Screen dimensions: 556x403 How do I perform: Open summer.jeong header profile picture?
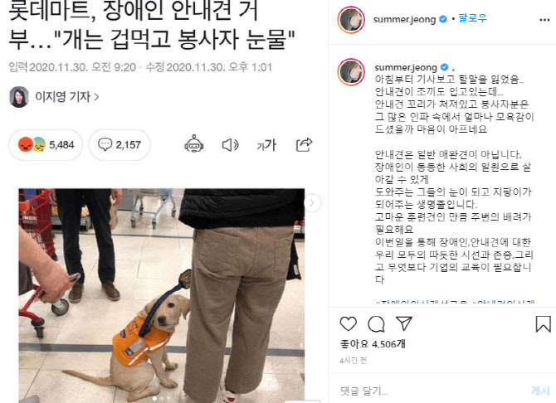pos(351,20)
